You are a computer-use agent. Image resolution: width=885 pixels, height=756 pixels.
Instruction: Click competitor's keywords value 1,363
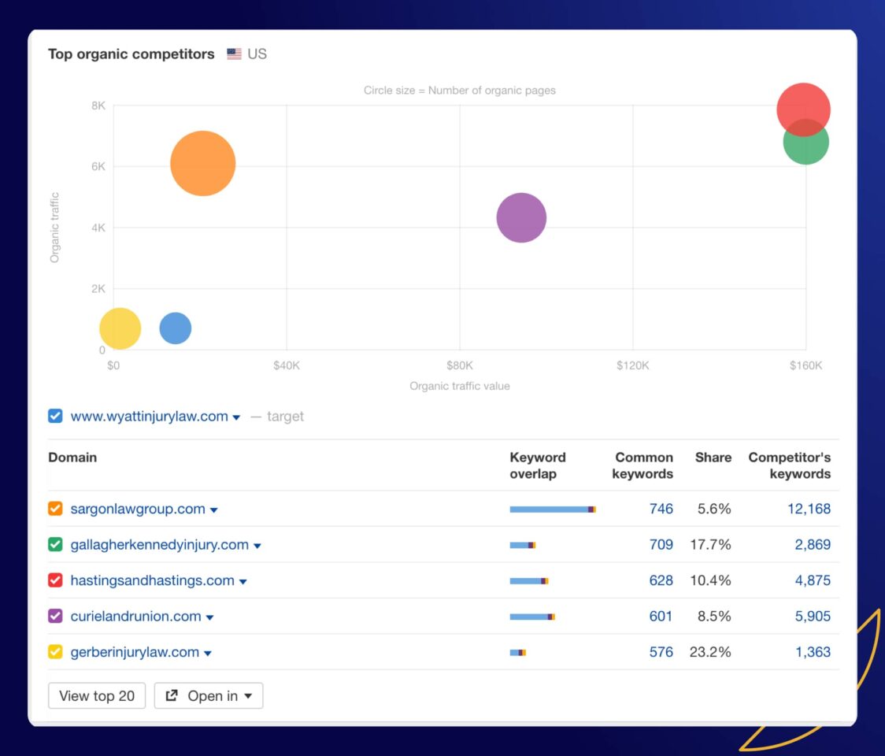click(x=813, y=652)
